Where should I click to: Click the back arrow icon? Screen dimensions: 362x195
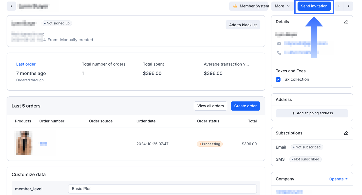11,6
